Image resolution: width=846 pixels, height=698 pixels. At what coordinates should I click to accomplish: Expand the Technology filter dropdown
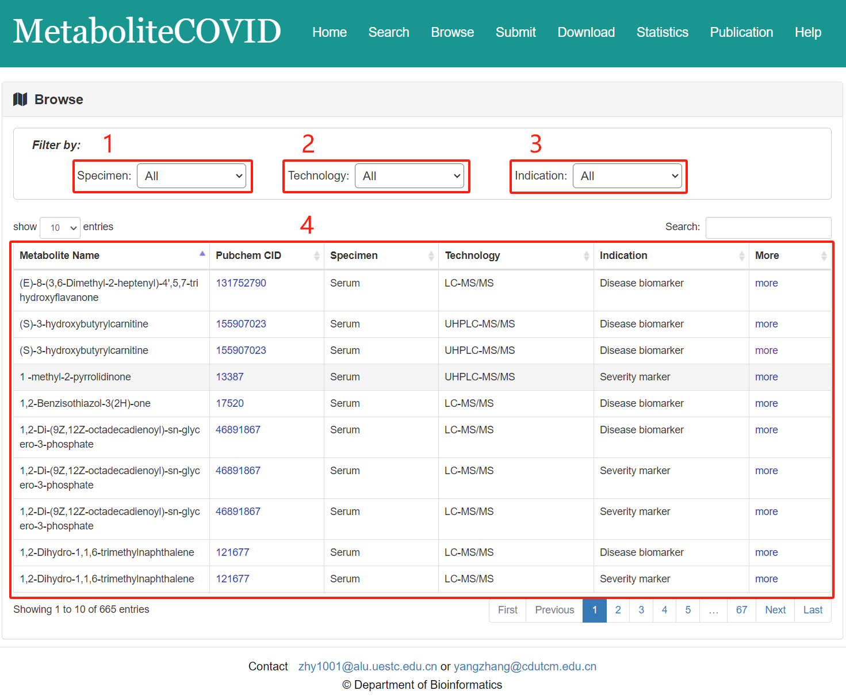click(x=409, y=176)
